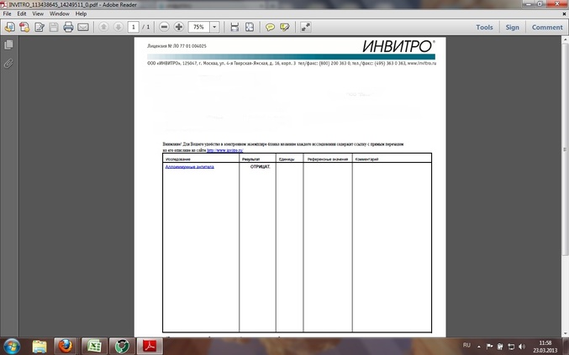Open the Window menu
Screen dimensions: 569x355
coord(59,14)
